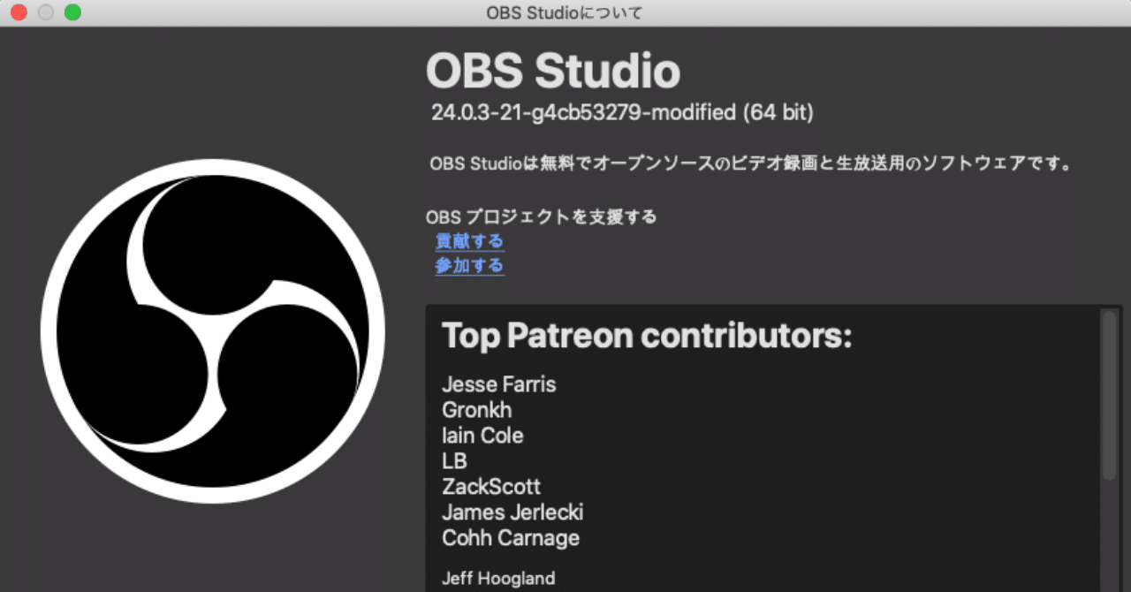Select contributor name Gronkh
Image resolution: width=1131 pixels, height=592 pixels.
[477, 410]
